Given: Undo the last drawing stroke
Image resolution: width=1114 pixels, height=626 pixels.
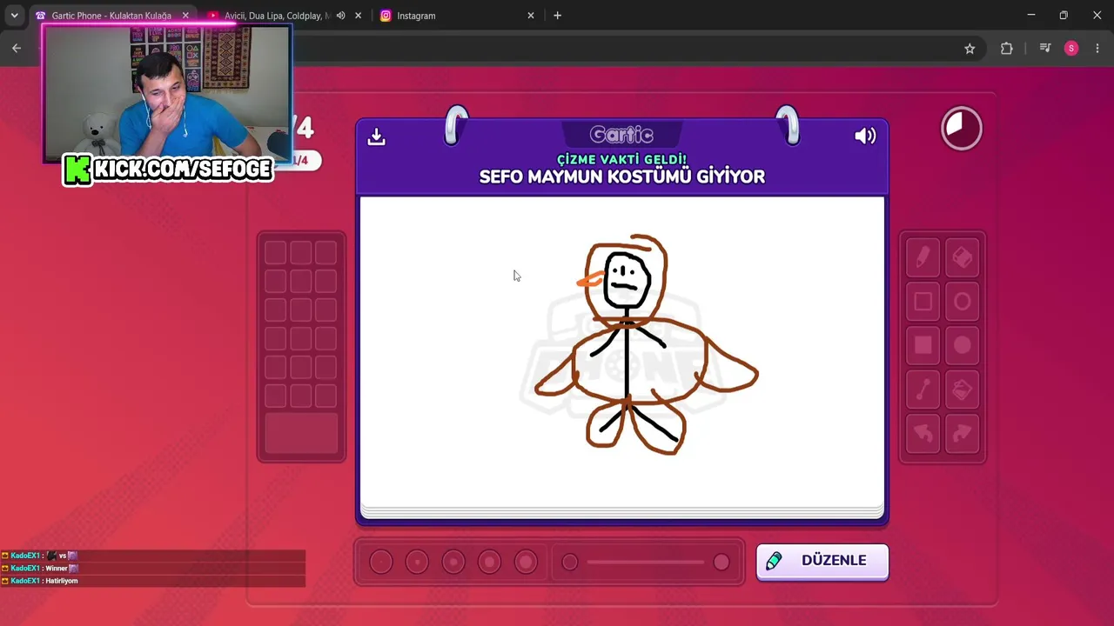Looking at the screenshot, I should [x=923, y=433].
